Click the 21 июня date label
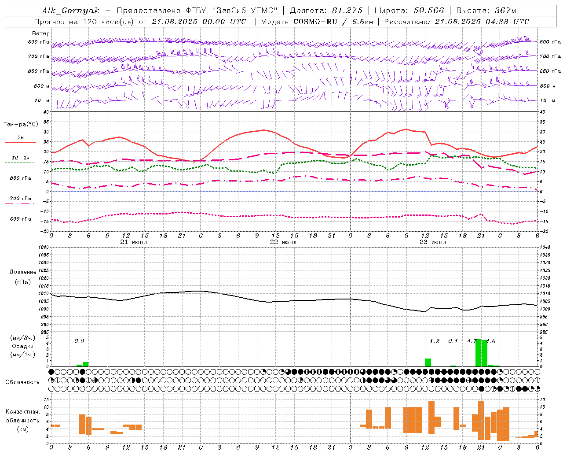The image size is (563, 451). [134, 242]
